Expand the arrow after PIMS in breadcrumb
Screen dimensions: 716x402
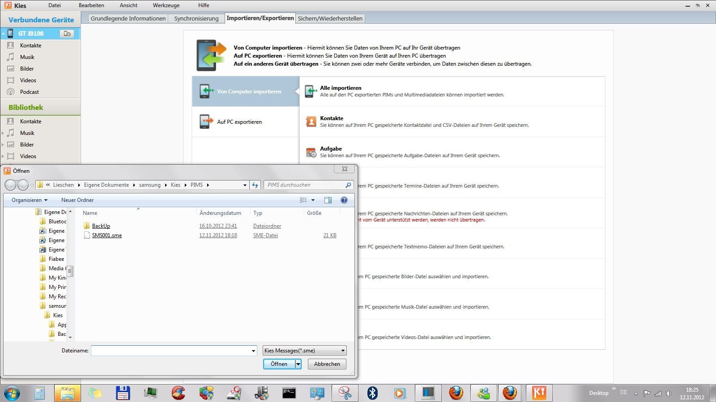click(x=208, y=185)
